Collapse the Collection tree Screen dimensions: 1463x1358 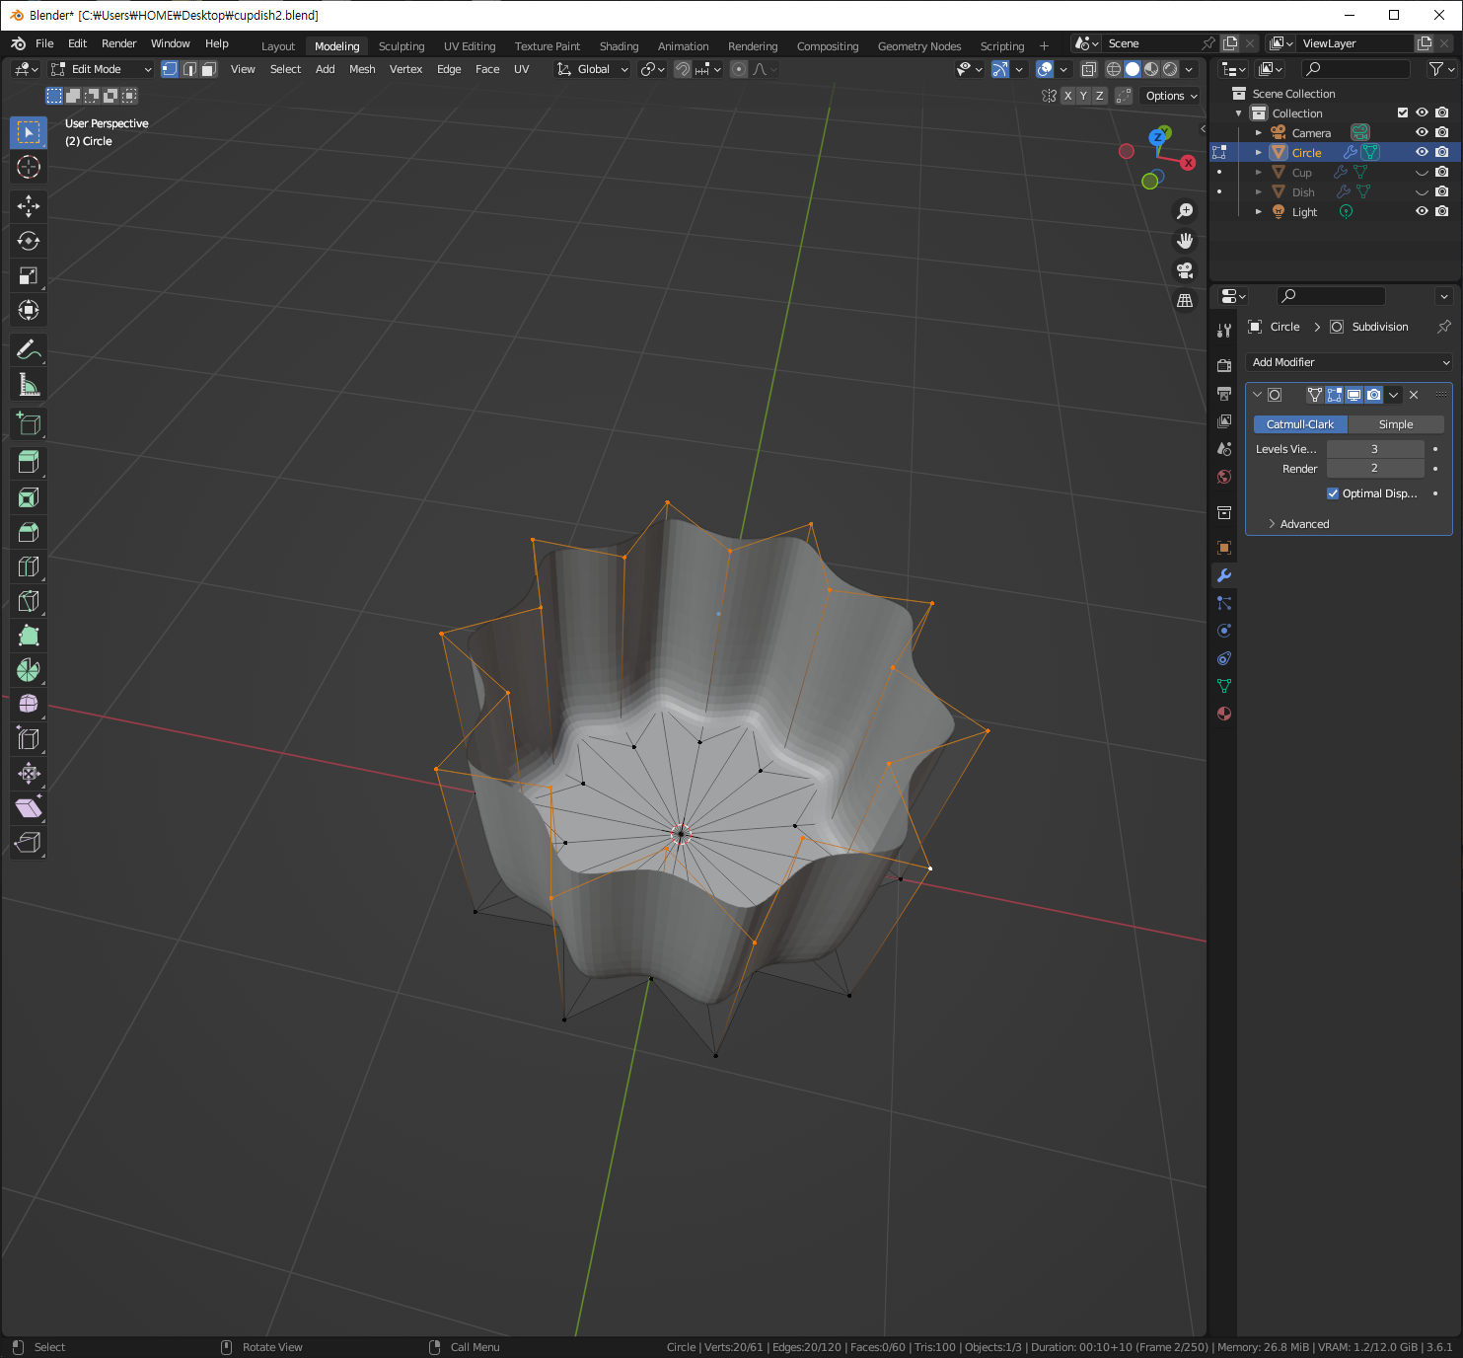click(1239, 113)
